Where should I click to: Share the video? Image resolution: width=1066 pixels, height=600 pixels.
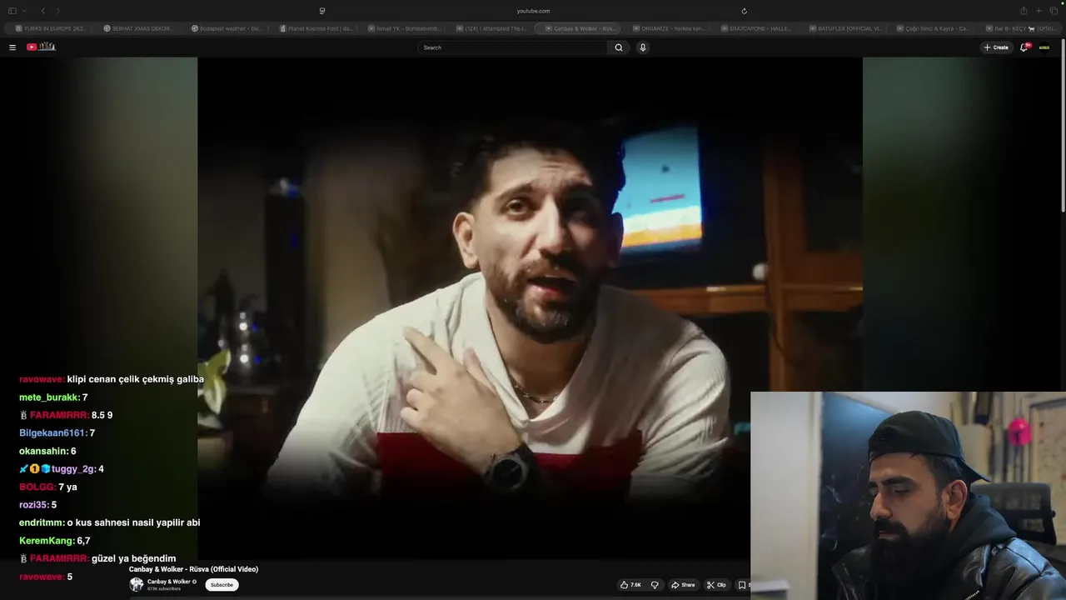[683, 585]
